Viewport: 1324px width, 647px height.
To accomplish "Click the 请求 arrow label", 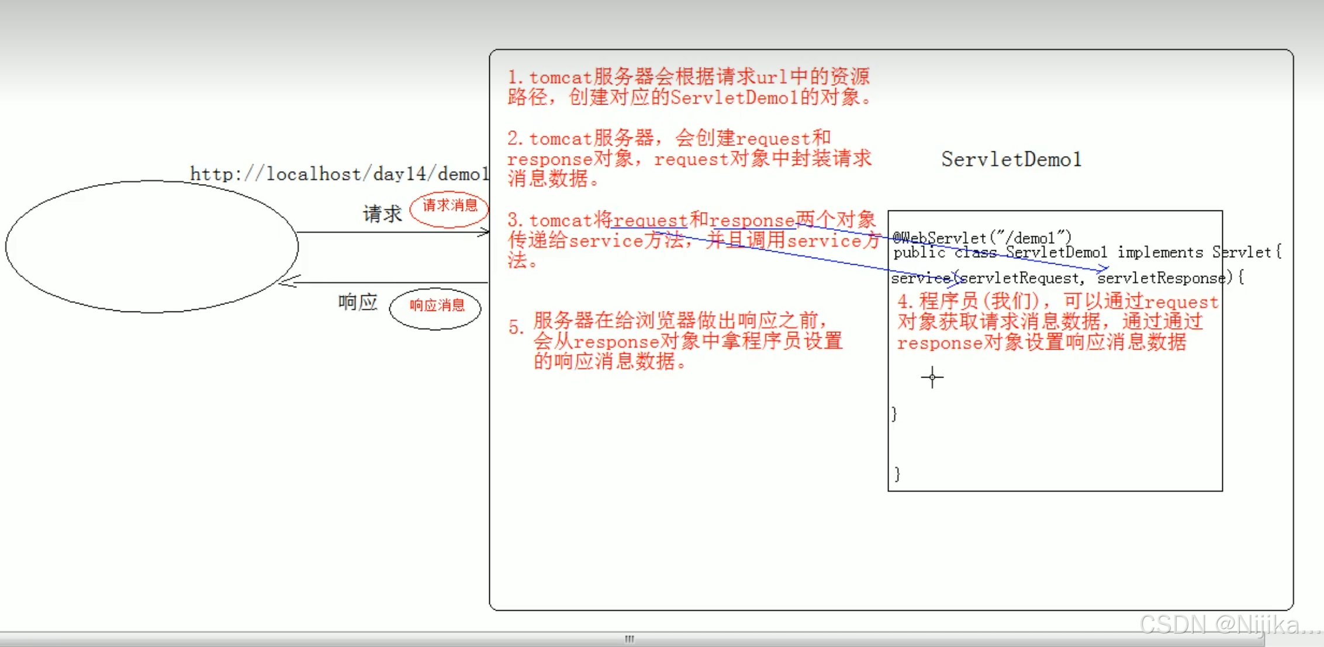I will point(382,213).
